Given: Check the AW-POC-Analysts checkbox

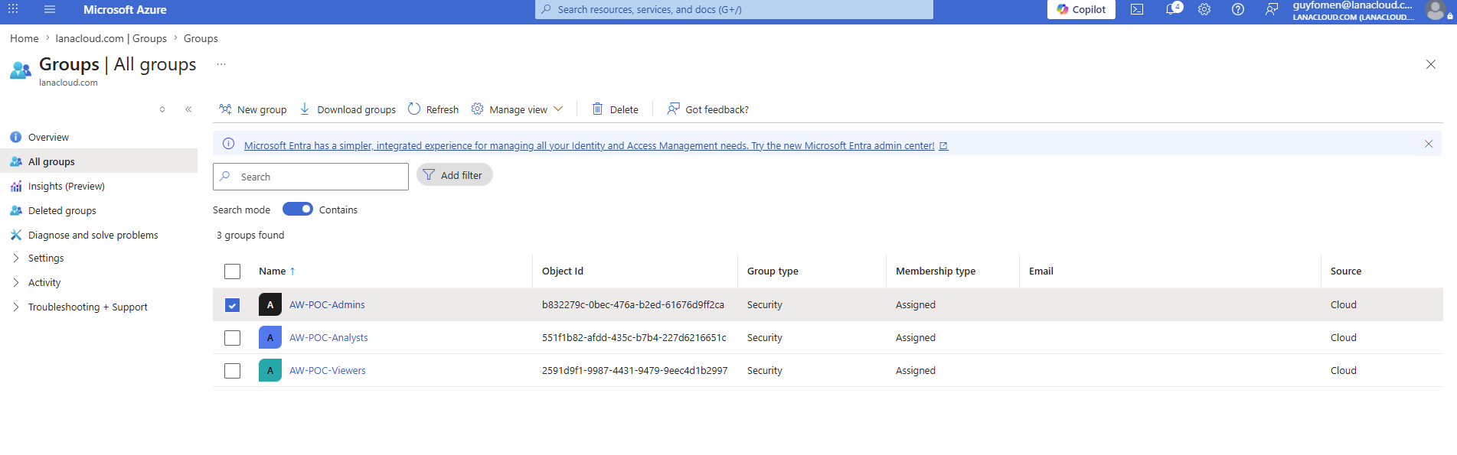Looking at the screenshot, I should tap(233, 338).
